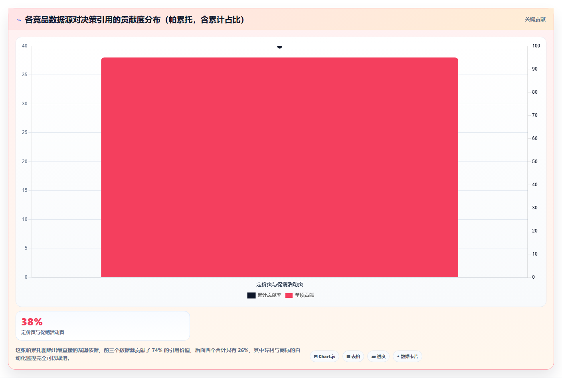Click the right axis value 100

pyautogui.click(x=536, y=46)
